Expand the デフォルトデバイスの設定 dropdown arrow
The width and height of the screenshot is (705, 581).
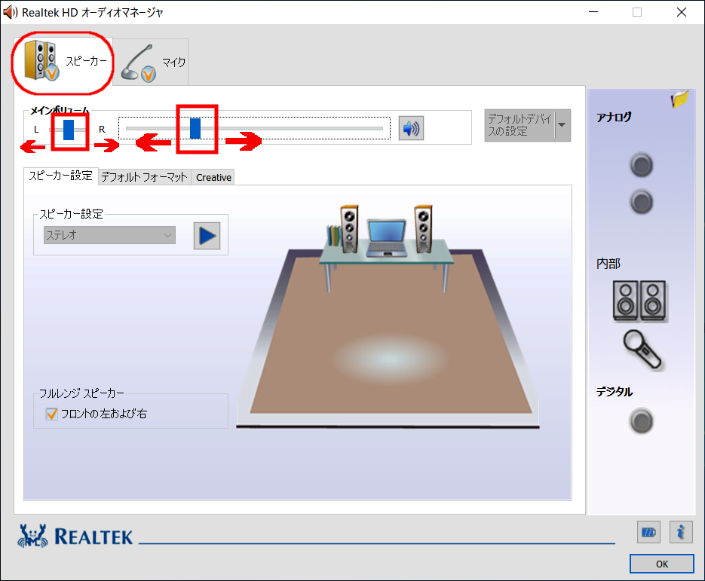click(x=562, y=125)
